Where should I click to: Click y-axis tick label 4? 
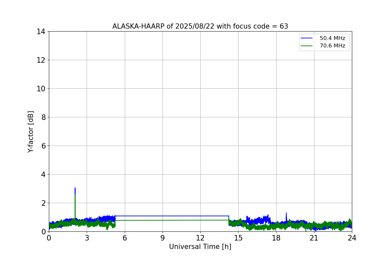(43, 175)
